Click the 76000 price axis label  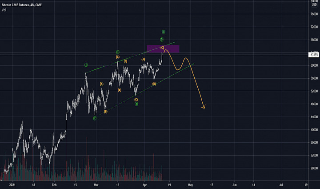tap(314, 14)
